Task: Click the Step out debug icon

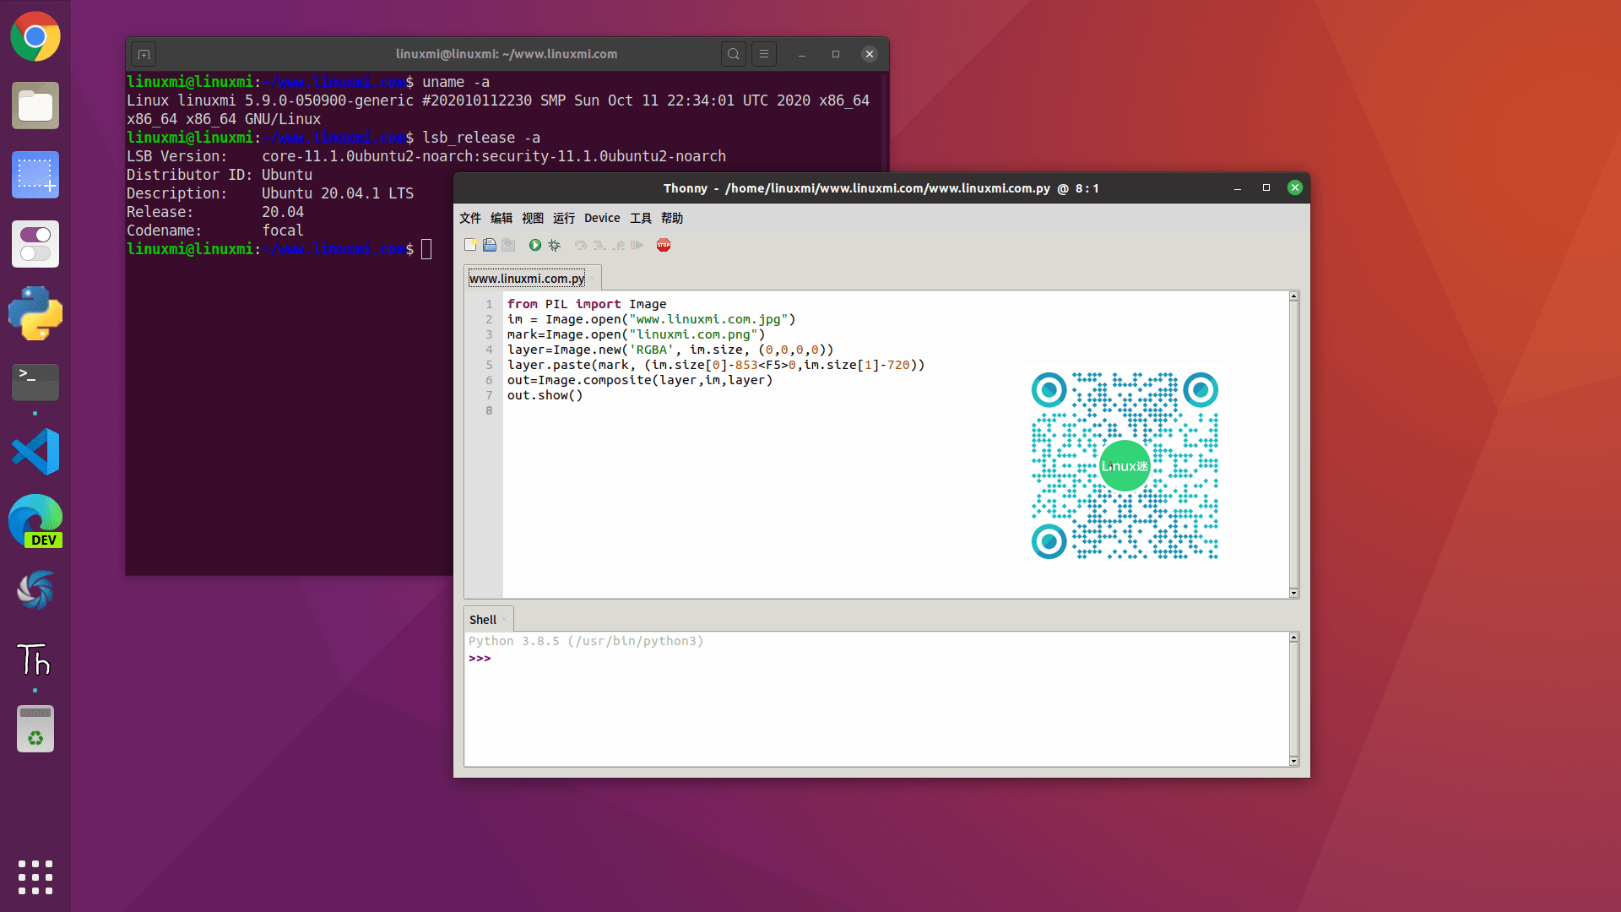Action: coord(619,245)
